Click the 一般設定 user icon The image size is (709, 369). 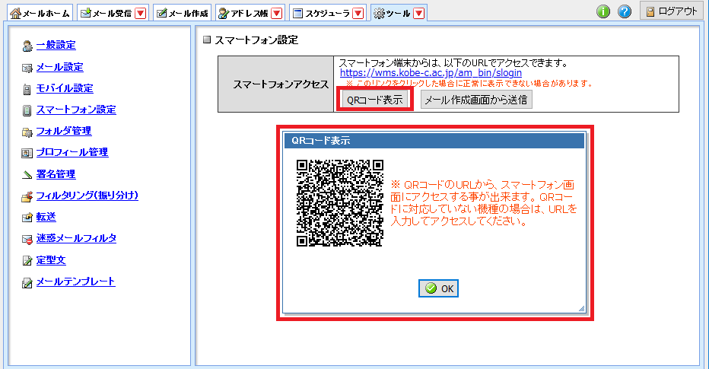point(27,46)
